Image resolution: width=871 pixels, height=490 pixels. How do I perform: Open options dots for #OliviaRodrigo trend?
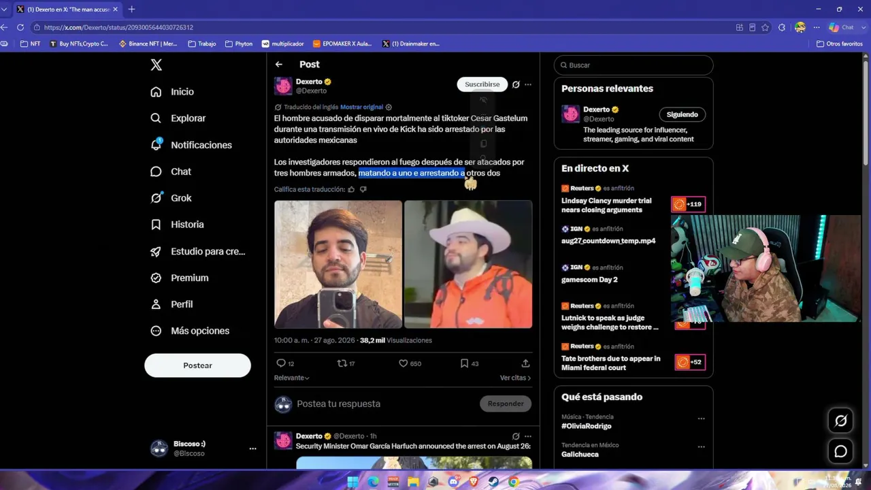(701, 419)
